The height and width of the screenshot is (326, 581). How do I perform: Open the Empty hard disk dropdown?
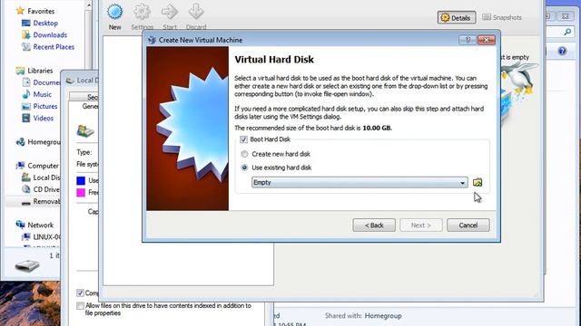click(x=359, y=183)
